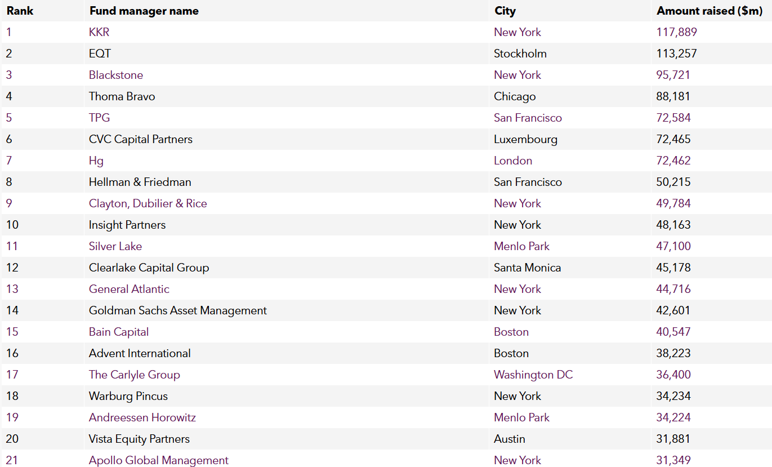Click the KKR fund manager link
This screenshot has height=467, width=772.
pyautogui.click(x=99, y=32)
